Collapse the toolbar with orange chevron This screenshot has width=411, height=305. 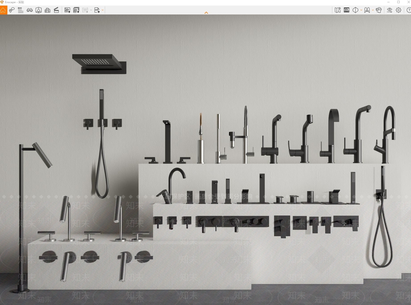[206, 13]
